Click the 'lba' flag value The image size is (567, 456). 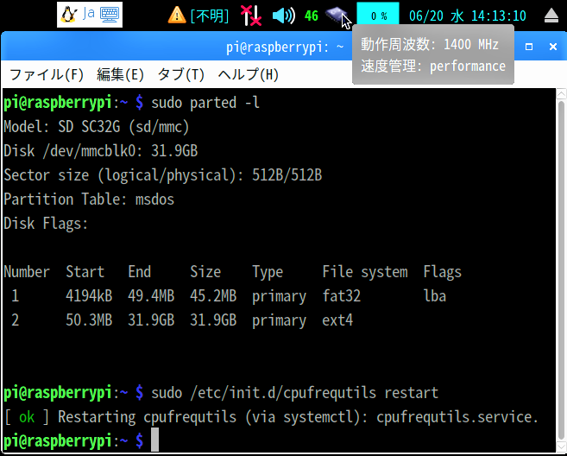tap(435, 296)
